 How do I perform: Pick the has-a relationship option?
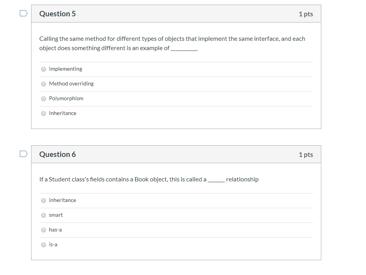tap(44, 230)
